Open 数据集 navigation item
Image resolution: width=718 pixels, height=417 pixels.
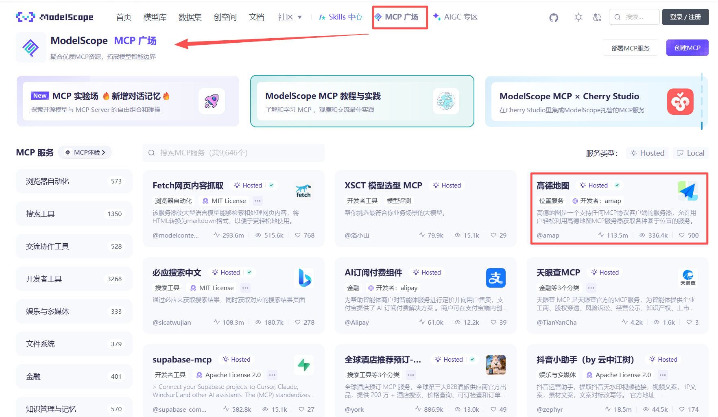pos(190,17)
